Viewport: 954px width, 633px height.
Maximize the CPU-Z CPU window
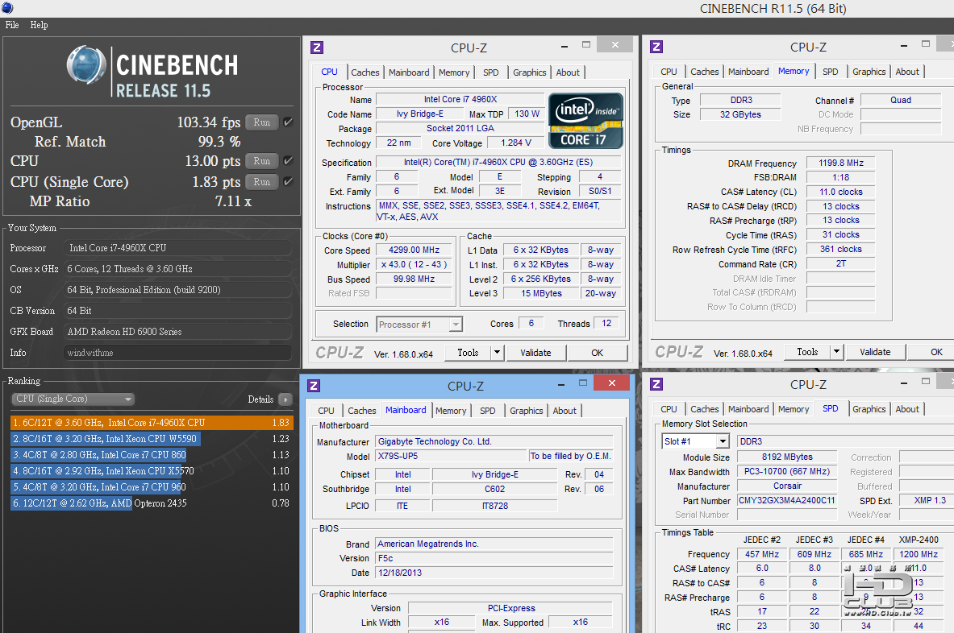586,44
